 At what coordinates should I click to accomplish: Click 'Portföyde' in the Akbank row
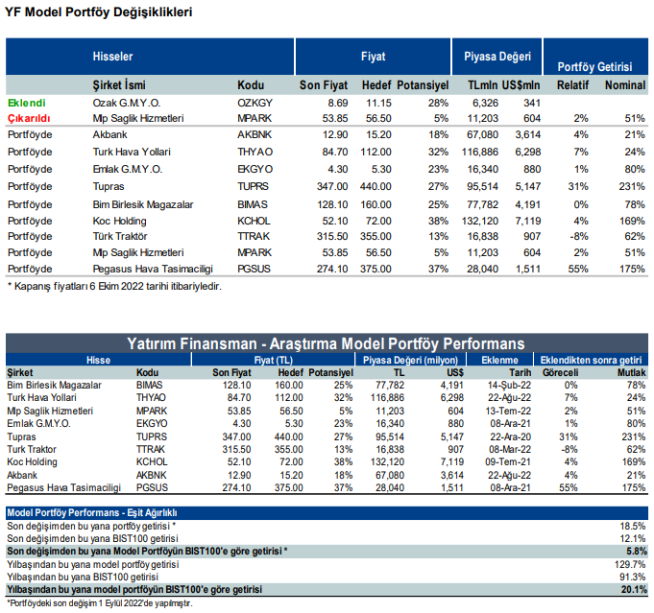pyautogui.click(x=30, y=134)
